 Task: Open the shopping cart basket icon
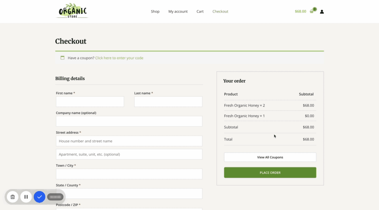pos(312,11)
